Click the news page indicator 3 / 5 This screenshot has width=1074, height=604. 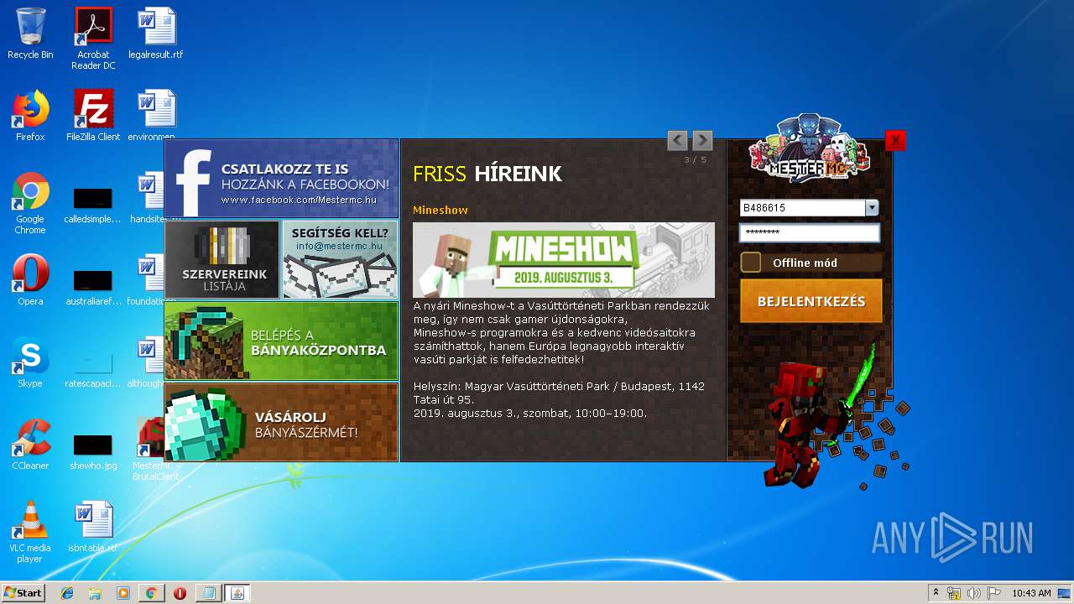pos(696,159)
